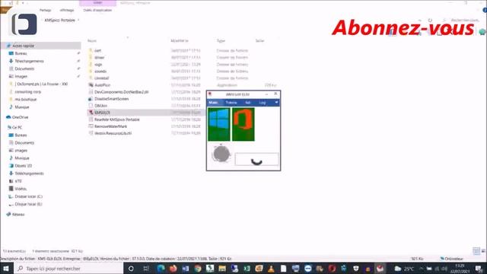This screenshot has width=487, height=274.
Task: Select the logs folder
Action: [x=98, y=64]
